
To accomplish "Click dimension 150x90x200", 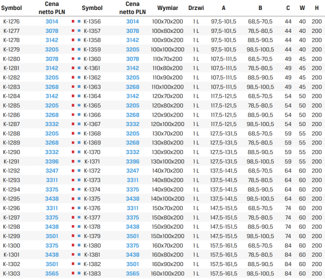I will [x=167, y=227].
